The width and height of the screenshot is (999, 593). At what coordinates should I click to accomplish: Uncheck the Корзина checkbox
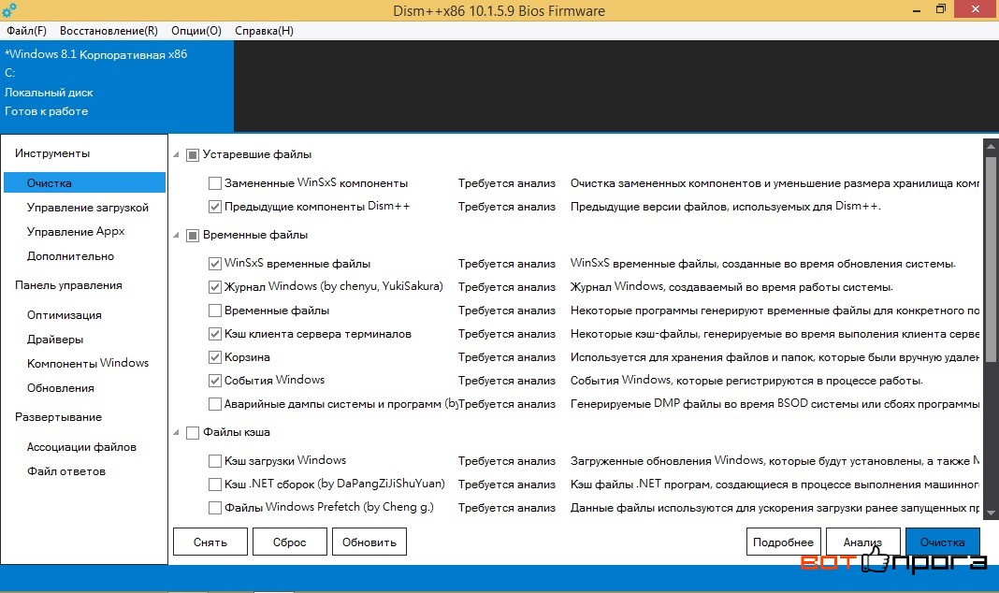[x=215, y=357]
